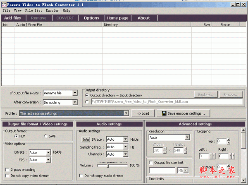This screenshot has height=185, width=248.
Task: Sort by Status column header
Action: (226, 25)
